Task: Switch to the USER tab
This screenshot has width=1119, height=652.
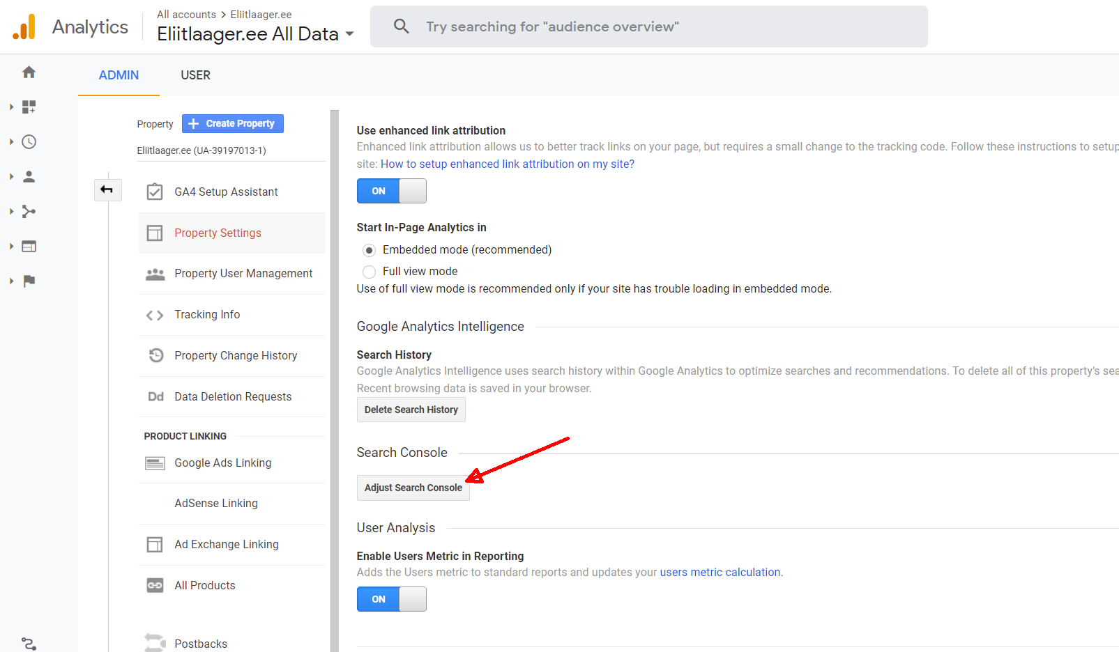Action: coord(195,75)
